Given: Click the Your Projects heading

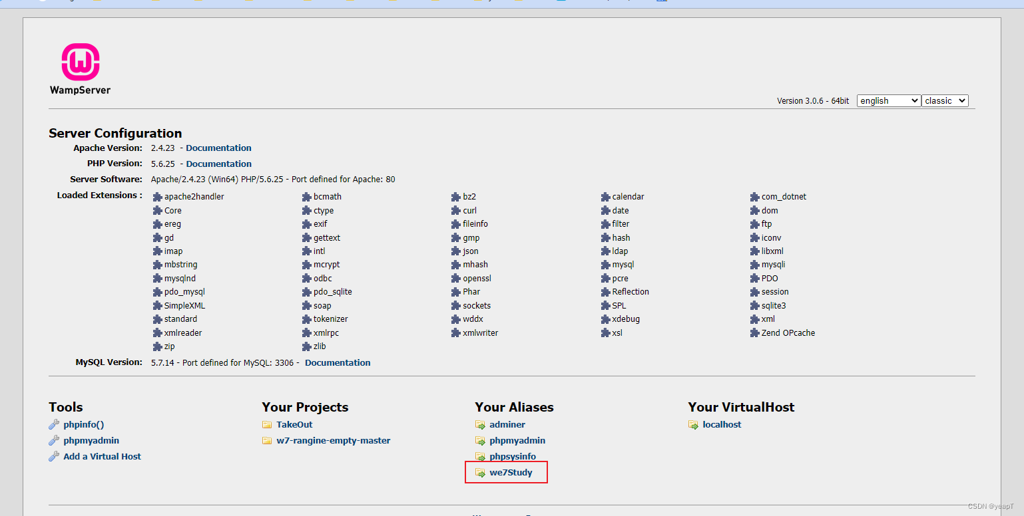Looking at the screenshot, I should coord(305,407).
